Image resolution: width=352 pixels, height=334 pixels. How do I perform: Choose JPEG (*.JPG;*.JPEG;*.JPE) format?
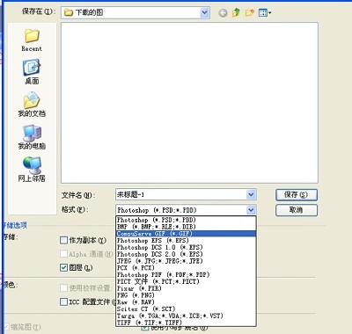click(x=186, y=261)
